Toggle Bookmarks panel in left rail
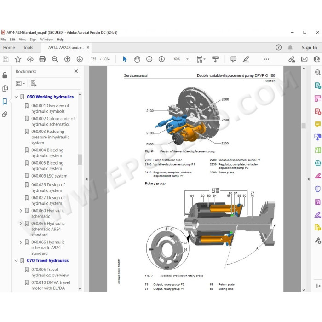 pyautogui.click(x=5, y=101)
